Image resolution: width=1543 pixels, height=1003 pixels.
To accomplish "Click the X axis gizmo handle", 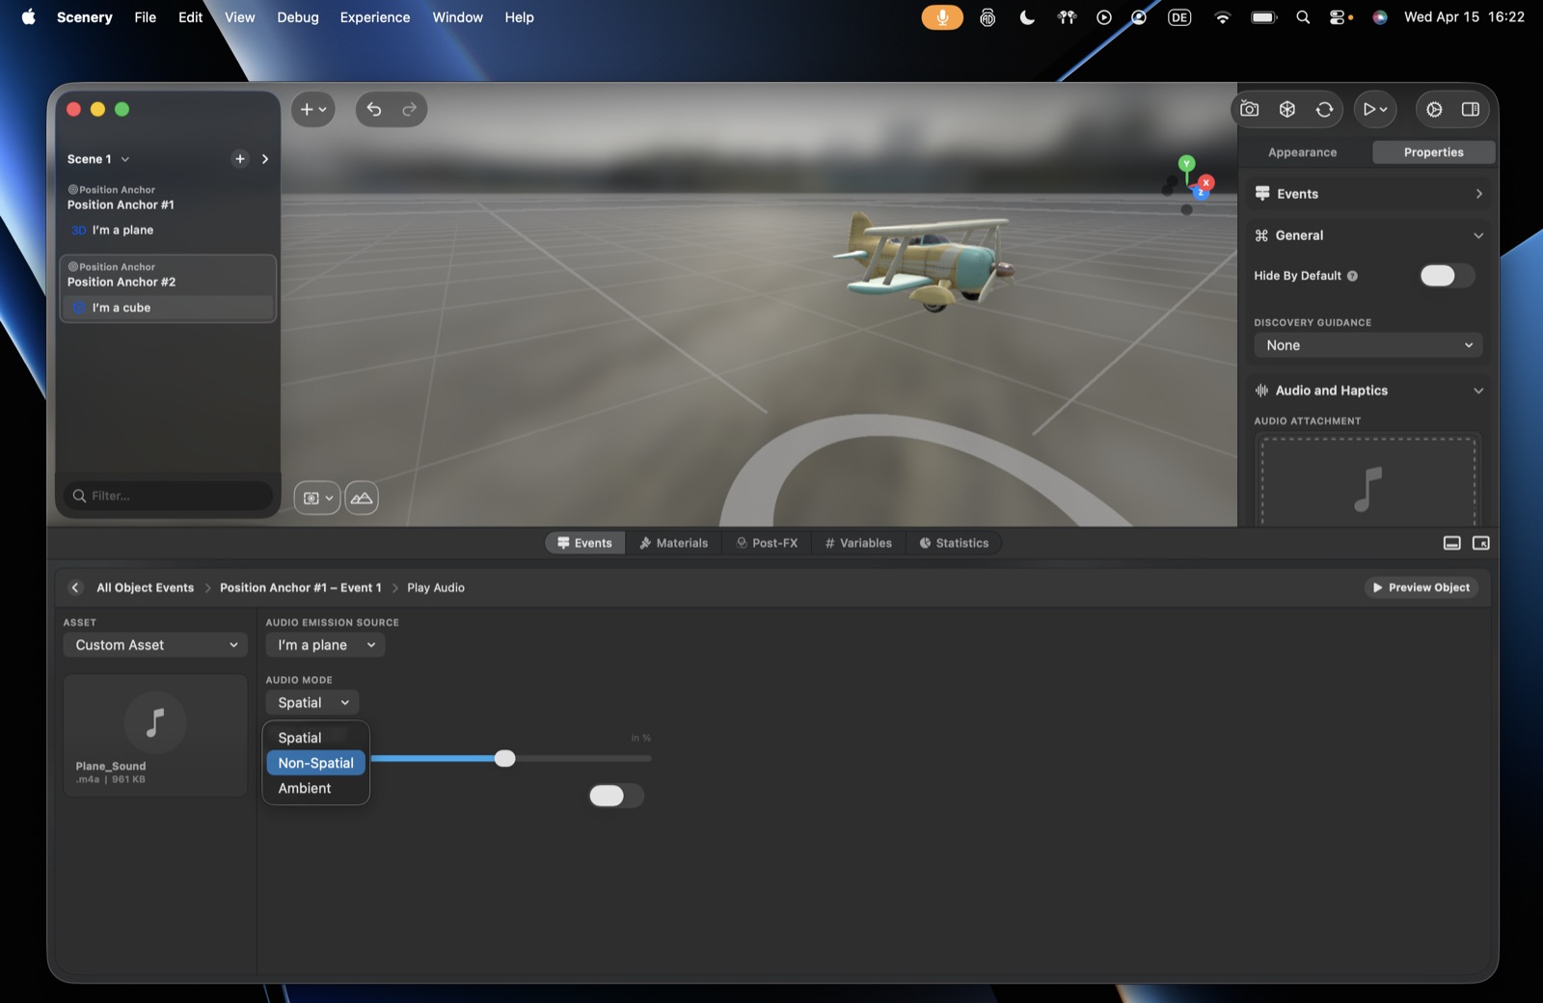I will pos(1205,182).
